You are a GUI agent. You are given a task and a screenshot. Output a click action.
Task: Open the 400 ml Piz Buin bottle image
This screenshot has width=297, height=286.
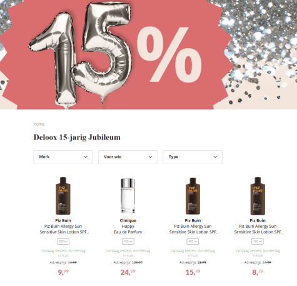click(x=193, y=196)
